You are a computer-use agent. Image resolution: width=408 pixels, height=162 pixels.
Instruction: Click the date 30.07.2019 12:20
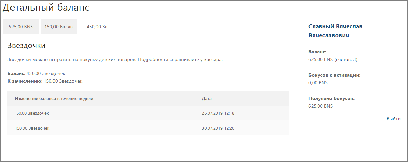pos(218,128)
